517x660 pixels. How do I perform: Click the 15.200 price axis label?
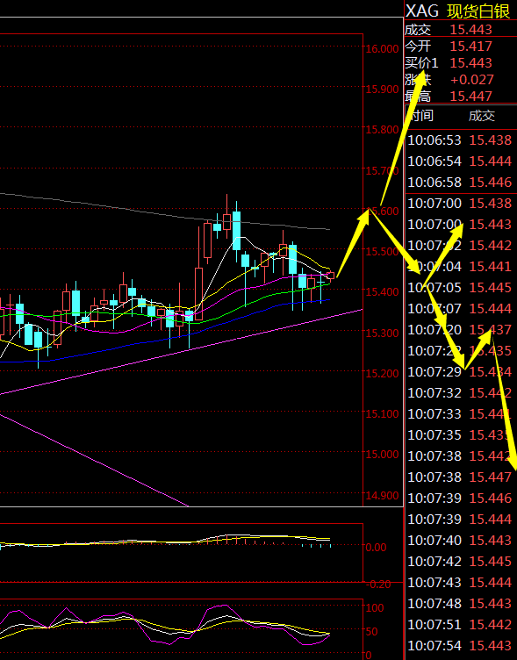pyautogui.click(x=382, y=373)
